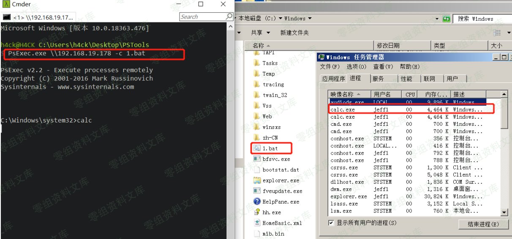Click the Cmder lambda logo icon
Viewport: 512px width, 239px height.
pos(5,4)
